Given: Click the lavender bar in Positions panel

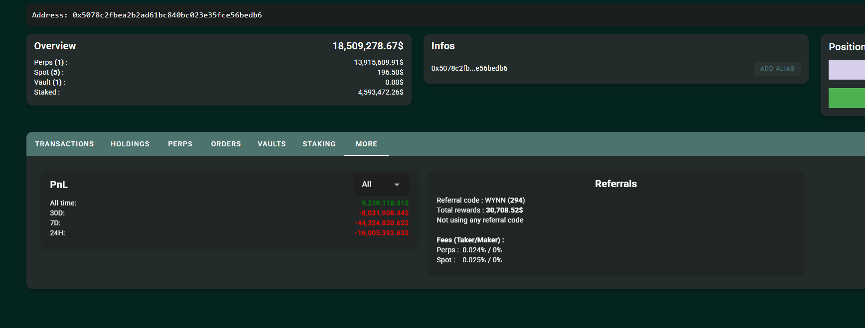Looking at the screenshot, I should pos(847,70).
